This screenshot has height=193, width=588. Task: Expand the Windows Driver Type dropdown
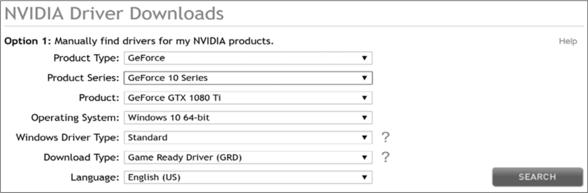(x=248, y=137)
